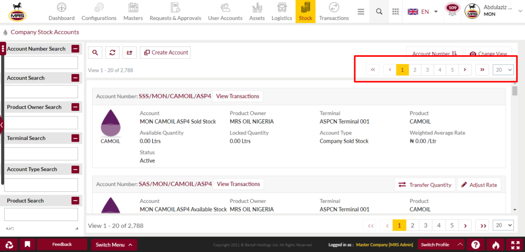Go to the Masters module
525x252 pixels.
tap(133, 12)
